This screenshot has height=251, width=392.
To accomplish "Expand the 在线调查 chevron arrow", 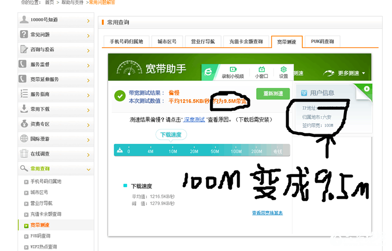I will click(88, 155).
